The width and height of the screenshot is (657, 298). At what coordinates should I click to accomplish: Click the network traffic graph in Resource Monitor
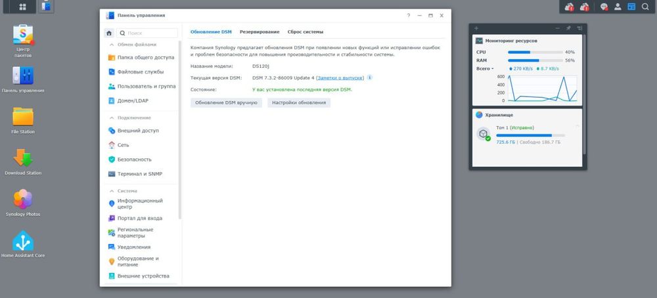point(542,89)
